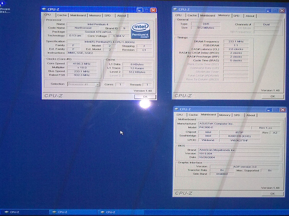Open SPD tab in the Memory timings window
289x216 pixels.
236,16
